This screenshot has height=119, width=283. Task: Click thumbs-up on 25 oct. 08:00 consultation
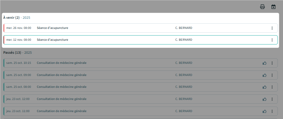point(264,87)
